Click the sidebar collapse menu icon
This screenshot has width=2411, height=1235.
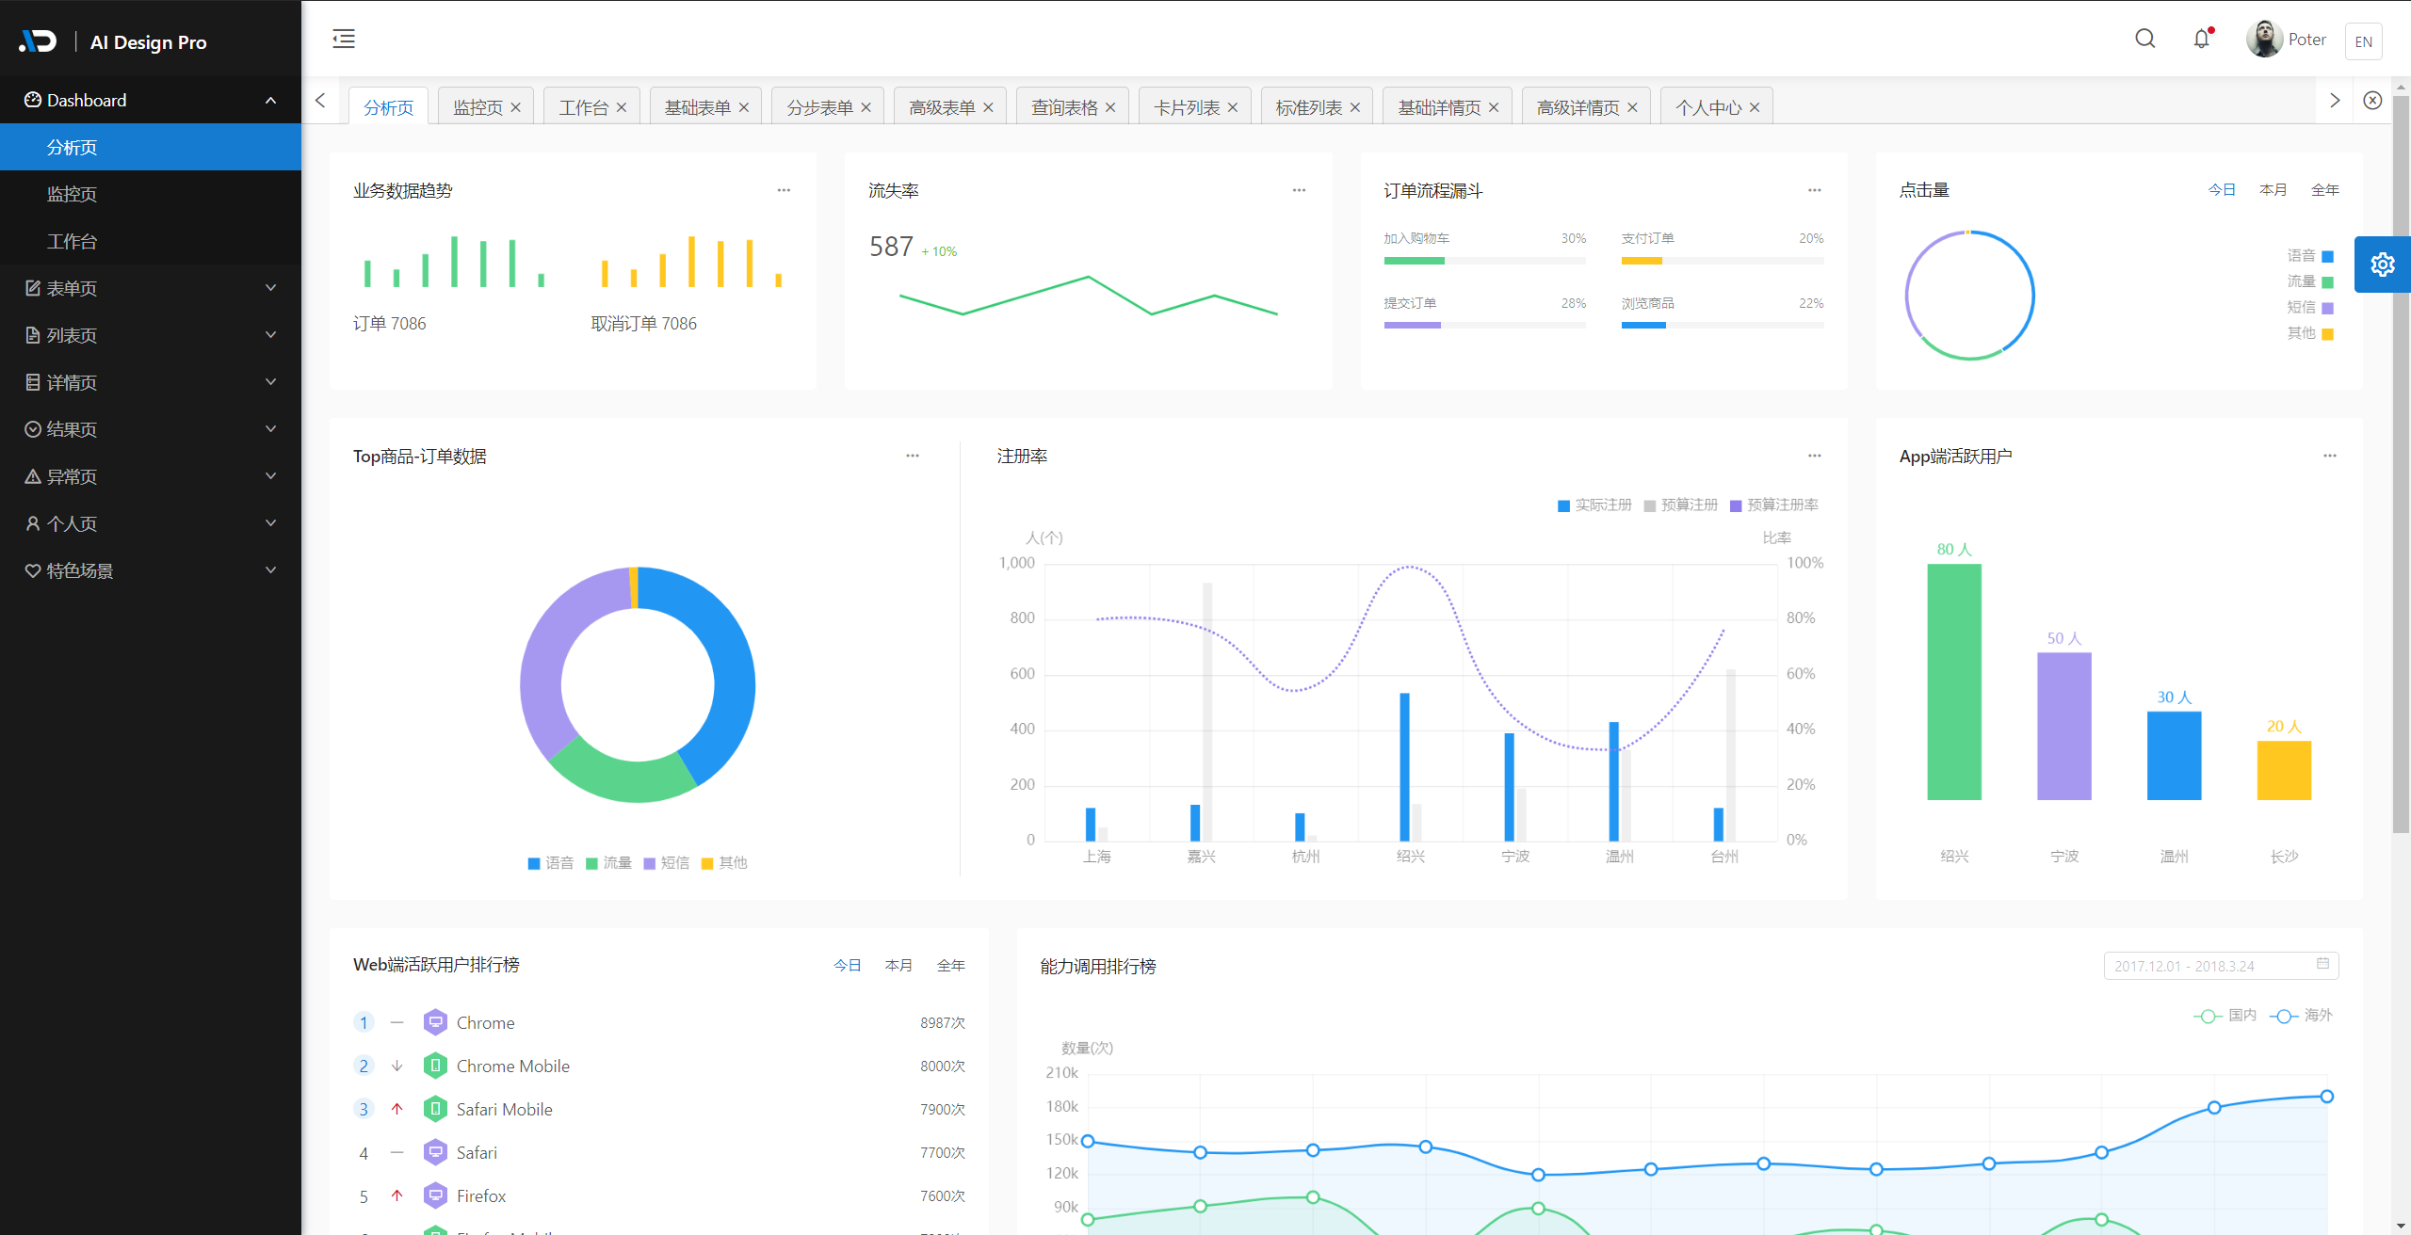click(344, 39)
